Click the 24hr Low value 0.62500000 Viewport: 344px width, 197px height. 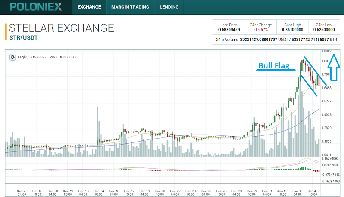[x=324, y=30]
